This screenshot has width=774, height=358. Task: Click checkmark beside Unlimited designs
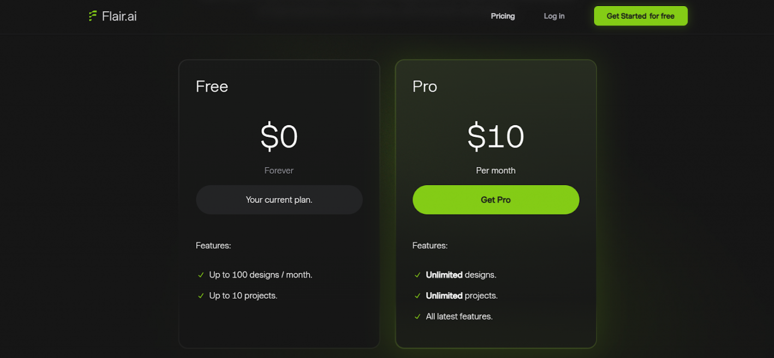click(x=418, y=275)
